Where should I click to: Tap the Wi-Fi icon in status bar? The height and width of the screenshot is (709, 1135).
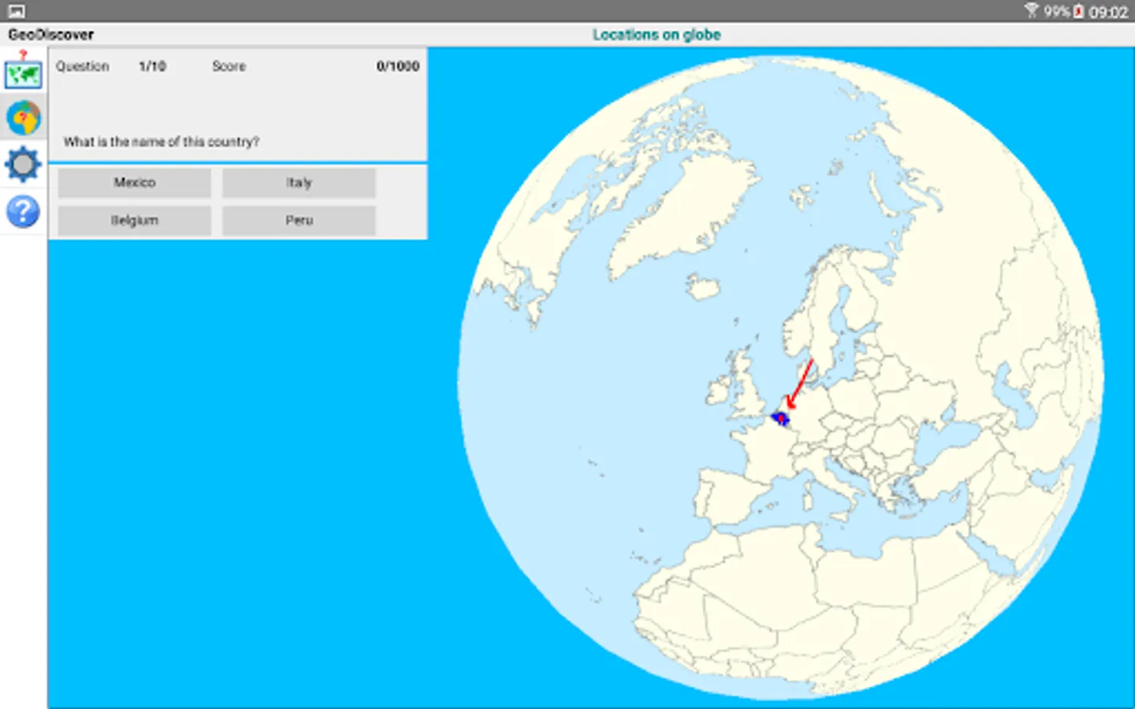[x=1032, y=10]
